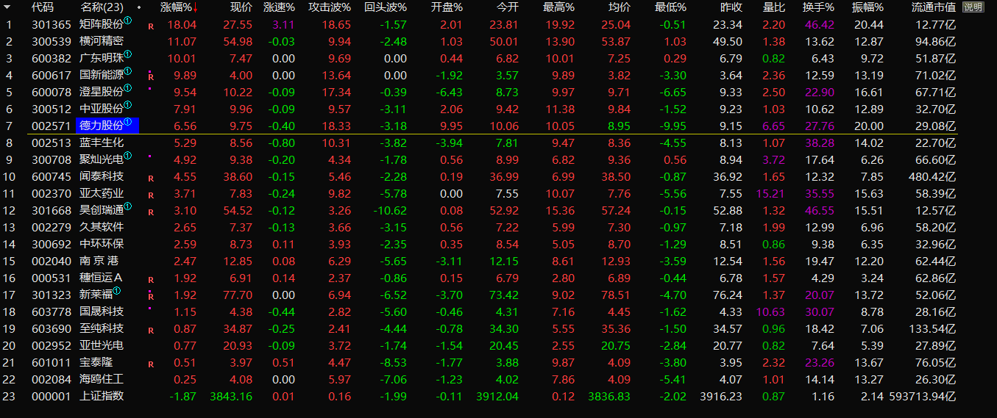
Task: Select the 上证指数 index row name
Action: [x=102, y=396]
